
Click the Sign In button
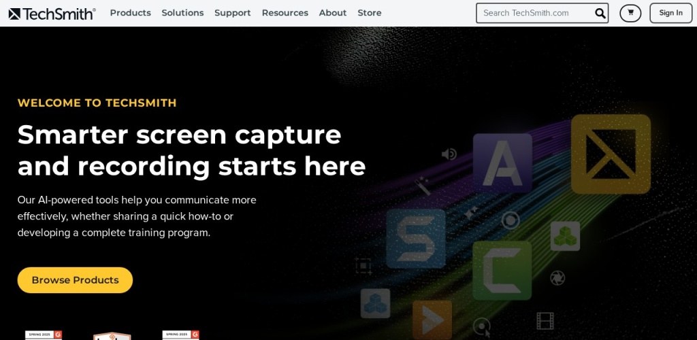click(670, 13)
